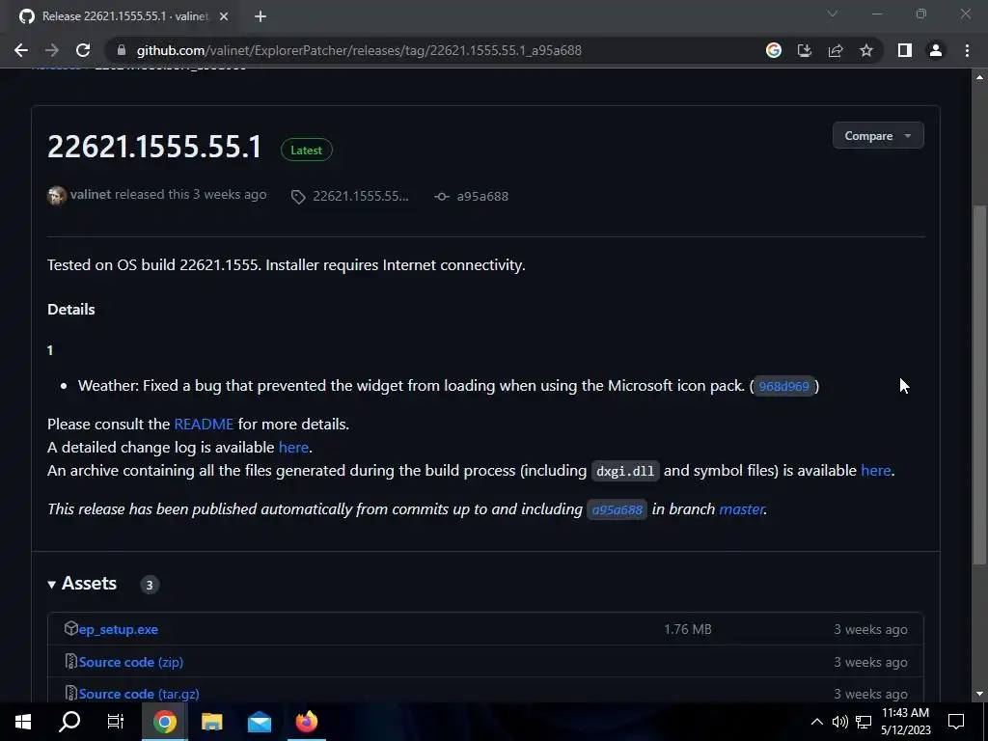Open the Windows Start menu
Screen dimensions: 988x741
23,722
